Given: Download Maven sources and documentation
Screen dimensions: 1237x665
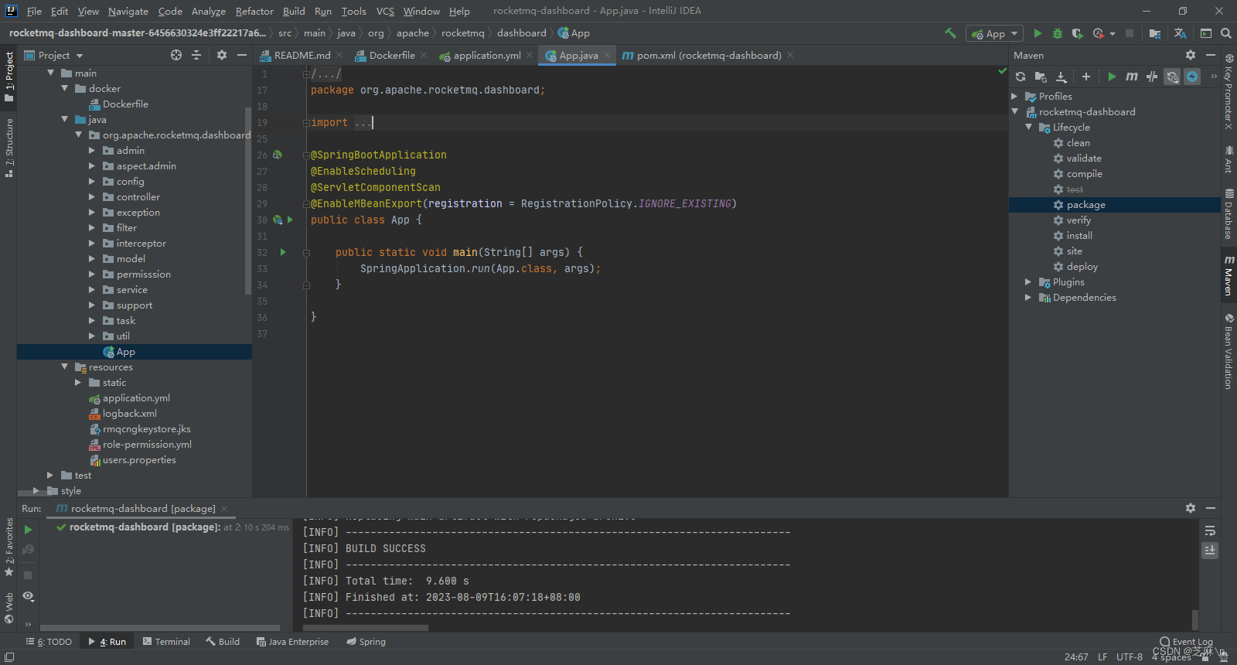Looking at the screenshot, I should [1062, 77].
